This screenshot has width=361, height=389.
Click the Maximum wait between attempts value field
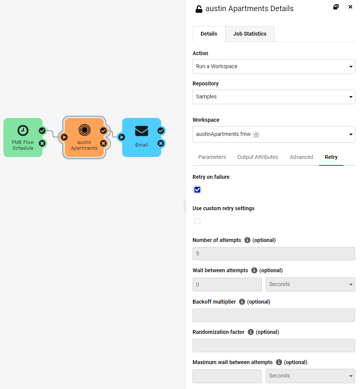(x=227, y=376)
